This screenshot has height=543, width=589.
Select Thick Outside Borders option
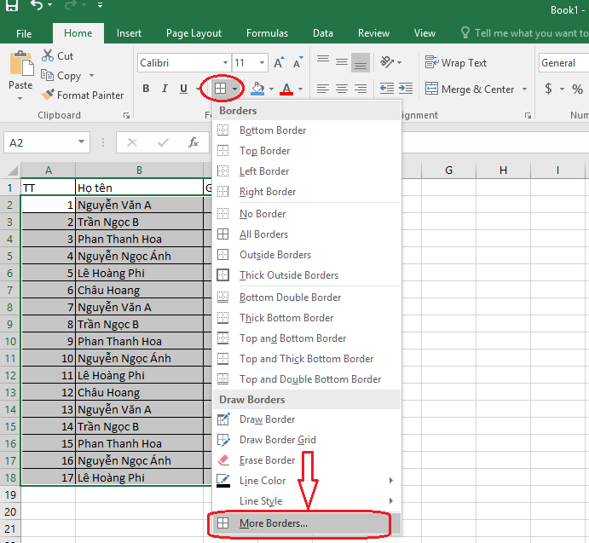point(307,275)
